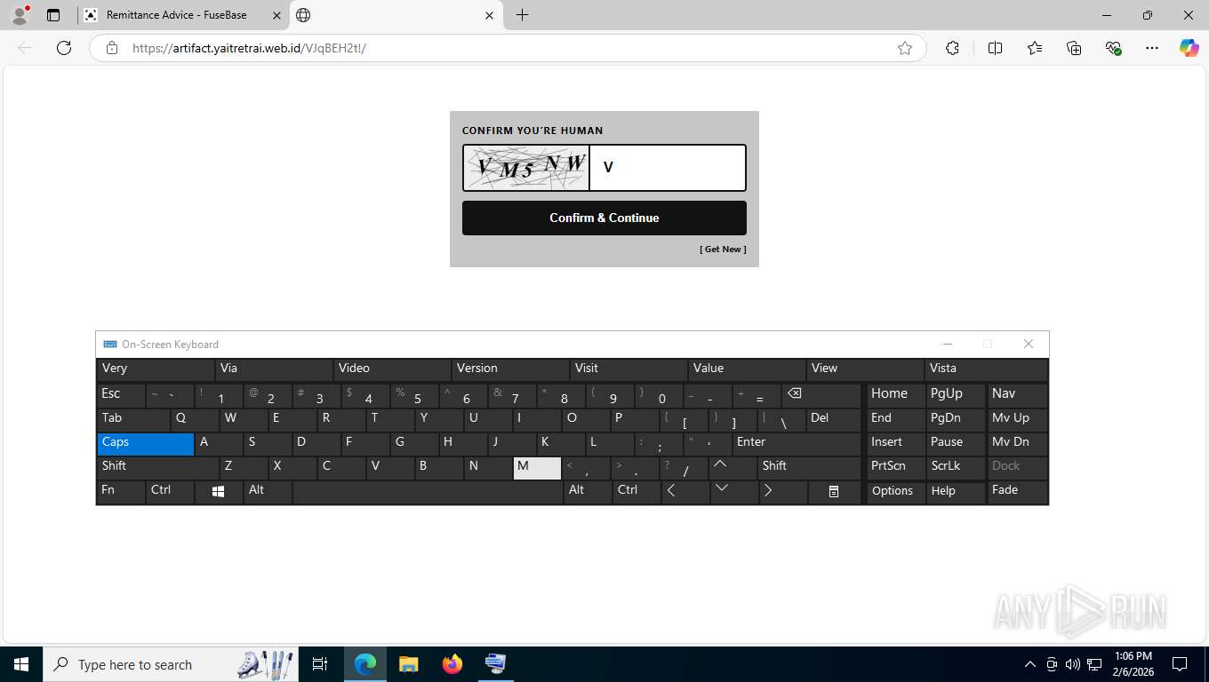Click the N key on keyboard
Viewport: 1209px width, 682px height.
click(488, 468)
